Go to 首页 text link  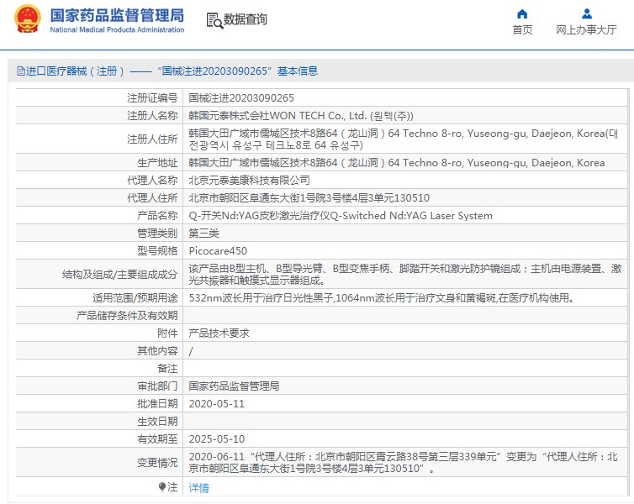tap(522, 30)
